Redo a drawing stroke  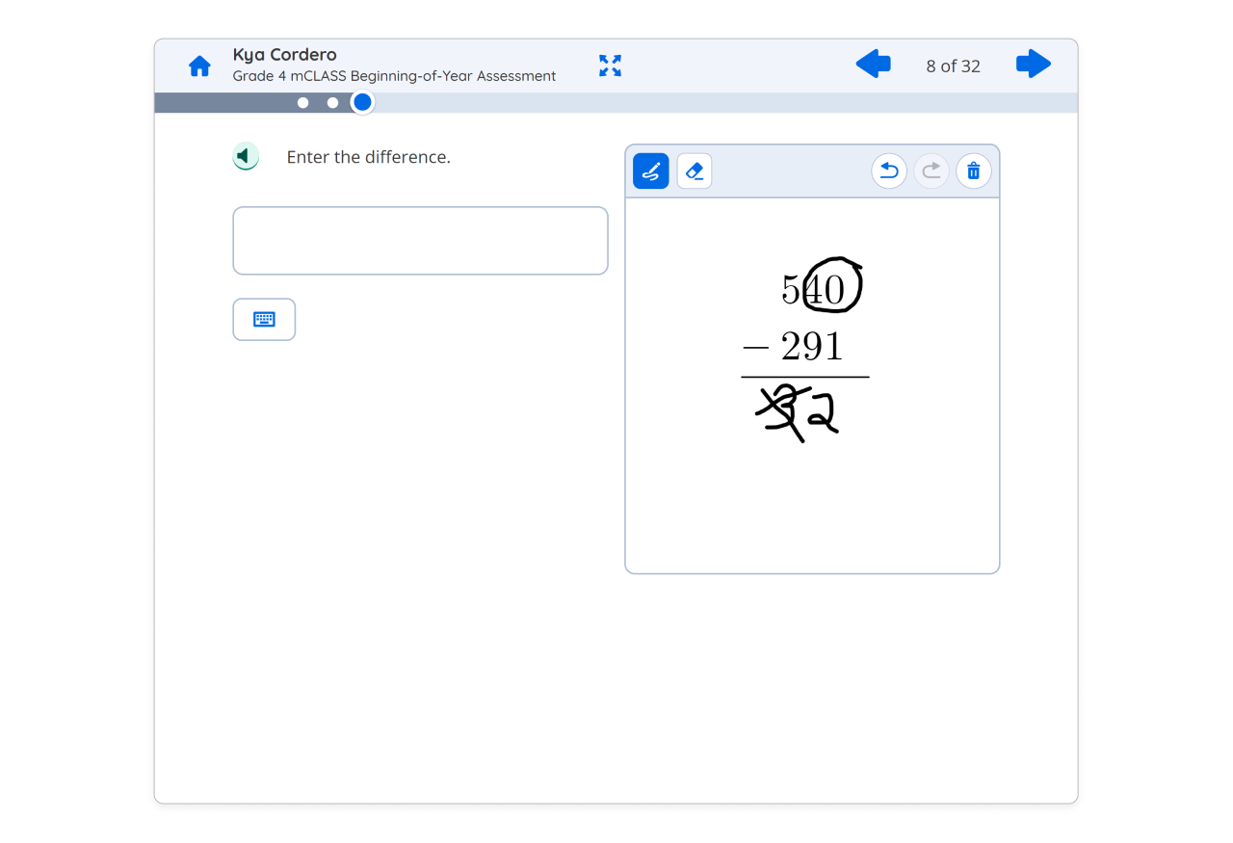[931, 171]
